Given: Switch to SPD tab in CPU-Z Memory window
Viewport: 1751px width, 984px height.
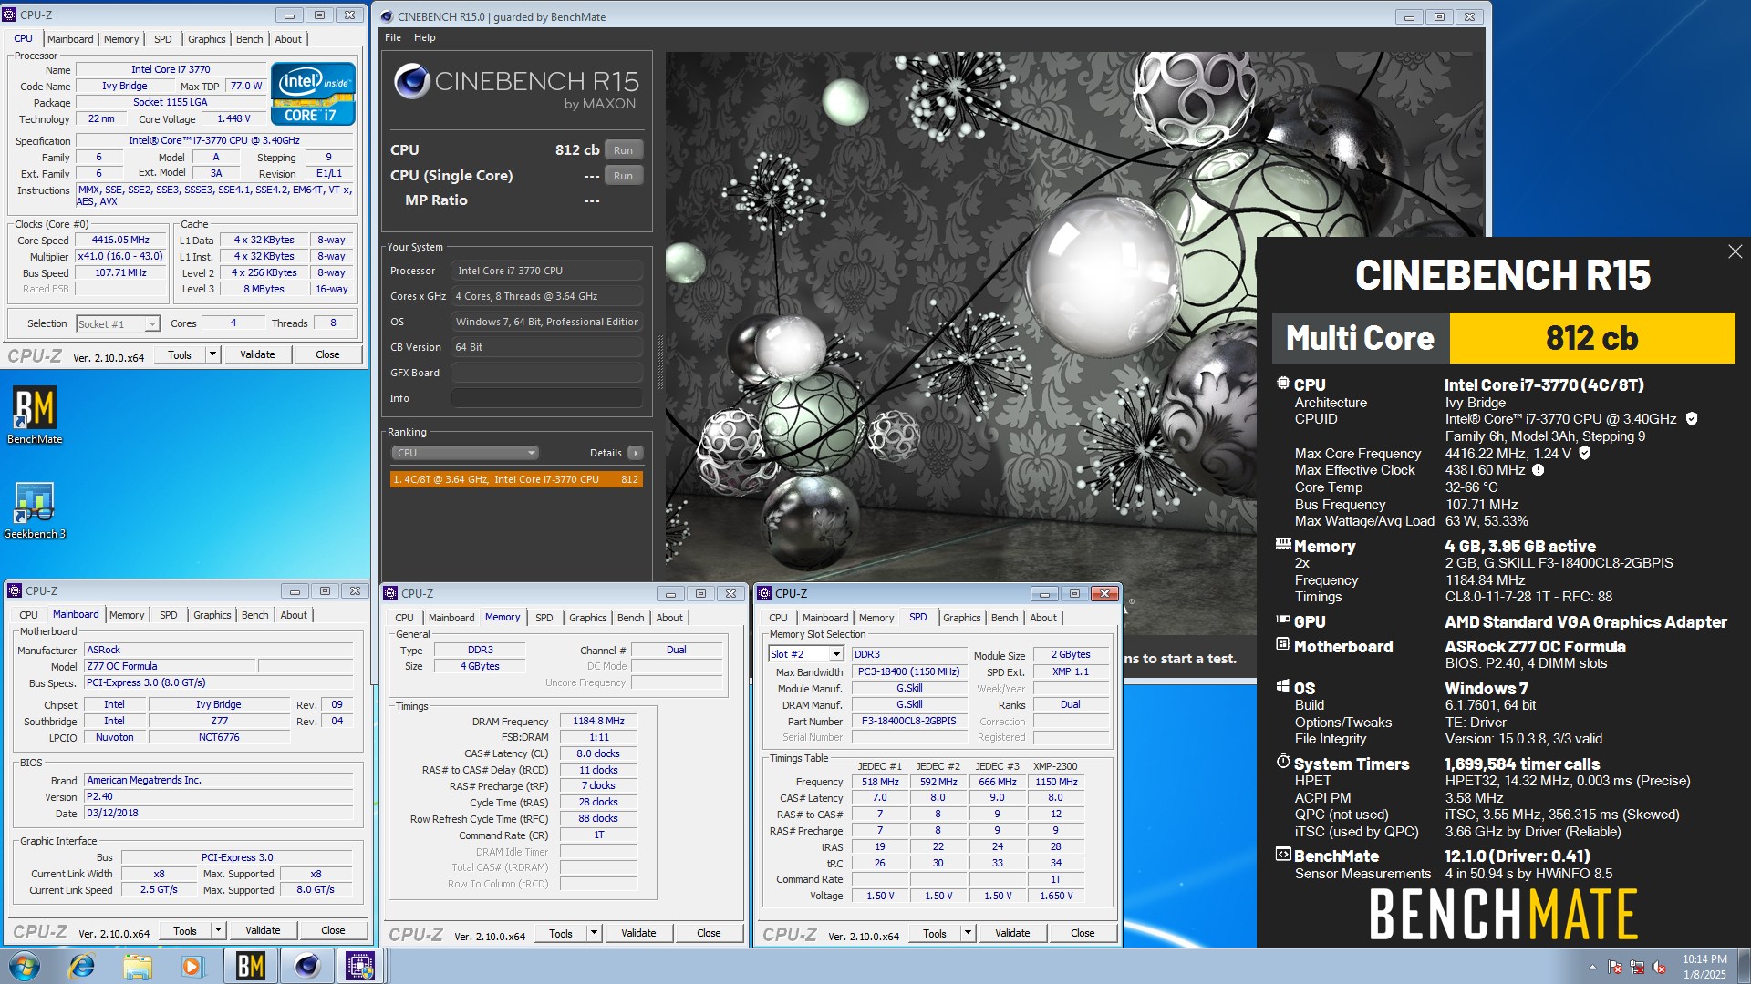Looking at the screenshot, I should 544,618.
